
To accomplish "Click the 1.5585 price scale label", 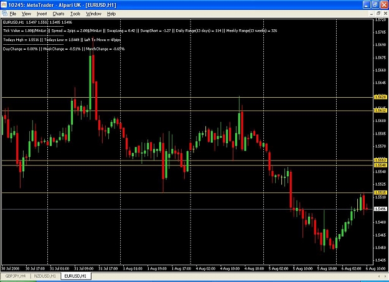I will coord(380,134).
